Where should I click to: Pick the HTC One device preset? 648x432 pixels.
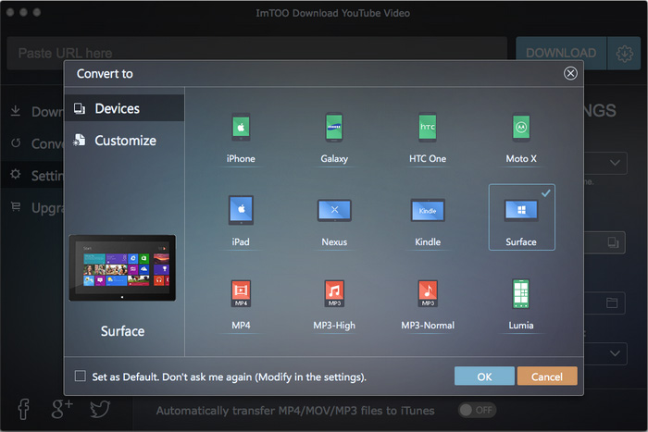428,138
